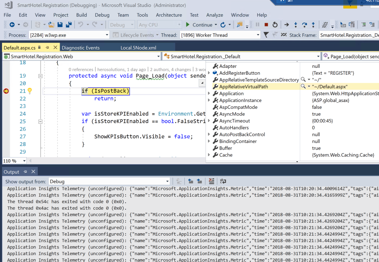Viewport: 379px width, 262px height.
Task: Collapse the Page_Load method at line 19
Action: tap(40, 76)
